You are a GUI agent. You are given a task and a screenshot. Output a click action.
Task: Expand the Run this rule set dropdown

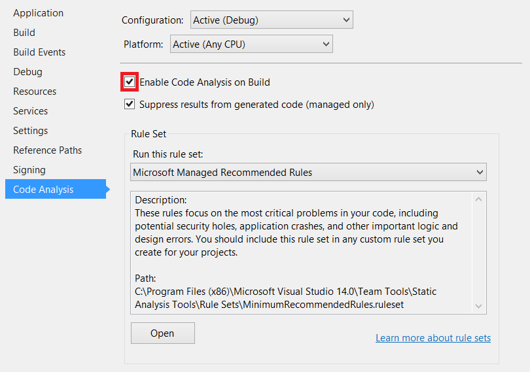[308, 173]
